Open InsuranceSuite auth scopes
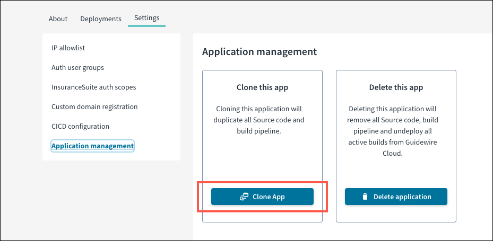Screen dimensions: 493x241 [x=94, y=87]
